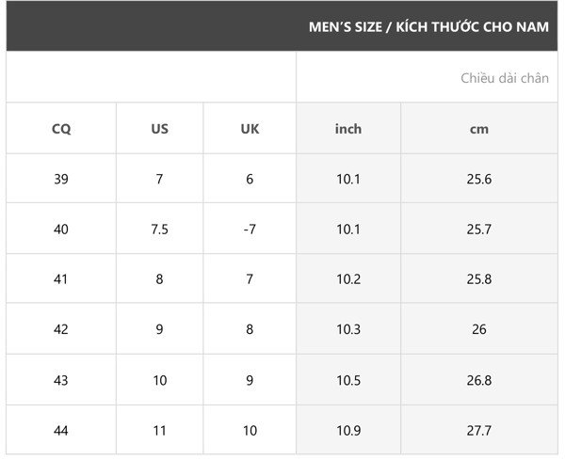Select the 25.7 cm cell
The height and width of the screenshot is (460, 565).
479,229
